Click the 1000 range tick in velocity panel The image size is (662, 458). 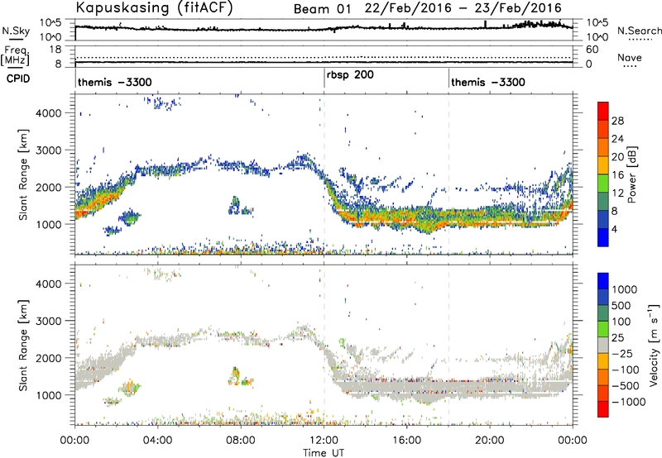49,395
